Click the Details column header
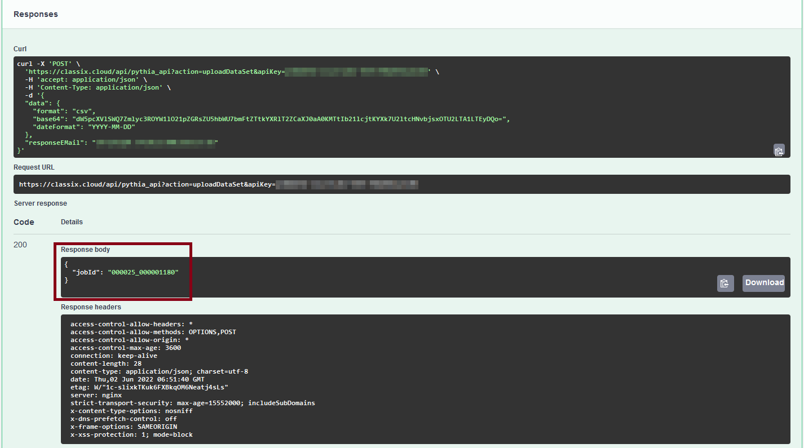 [x=72, y=222]
